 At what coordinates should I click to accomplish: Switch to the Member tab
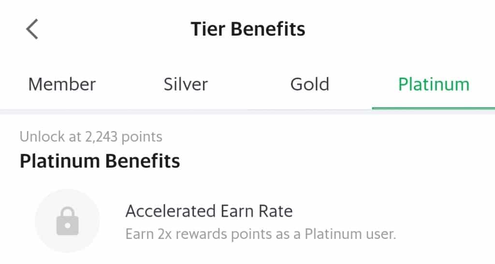(x=62, y=84)
